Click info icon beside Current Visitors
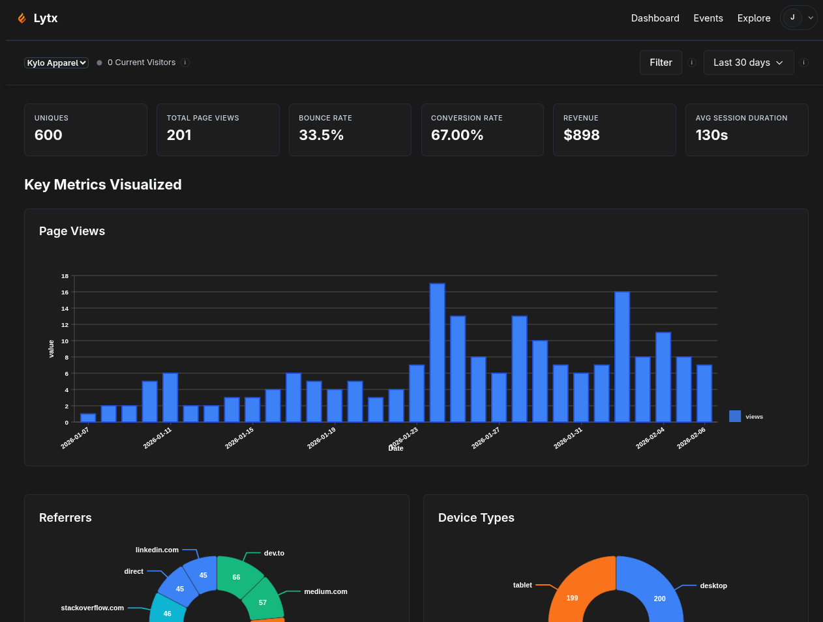The height and width of the screenshot is (622, 823). (x=185, y=63)
